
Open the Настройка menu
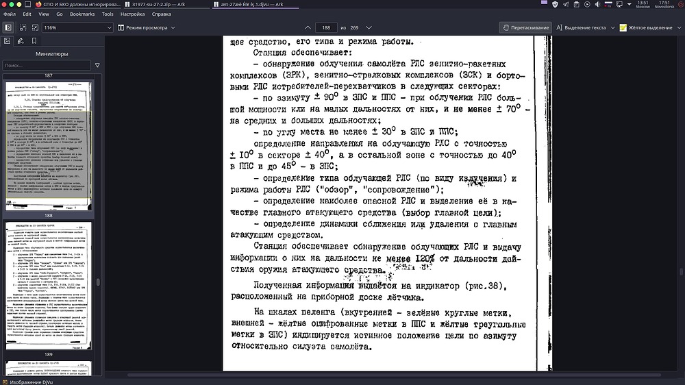click(x=132, y=14)
